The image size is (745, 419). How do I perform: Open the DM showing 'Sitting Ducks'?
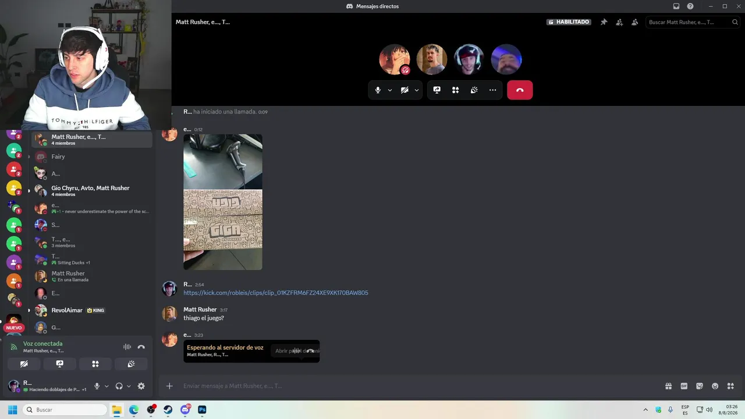coord(92,259)
